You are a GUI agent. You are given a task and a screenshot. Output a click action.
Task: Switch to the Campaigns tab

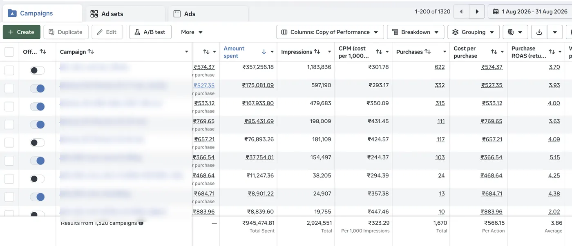point(42,13)
